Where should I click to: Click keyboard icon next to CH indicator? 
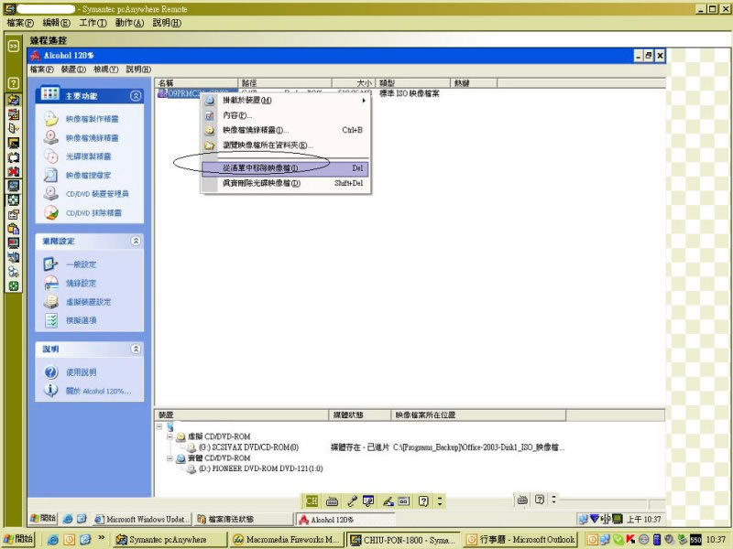pyautogui.click(x=332, y=501)
